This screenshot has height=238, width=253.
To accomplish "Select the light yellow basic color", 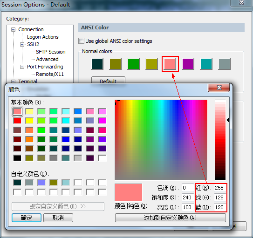I will [x=29, y=111].
